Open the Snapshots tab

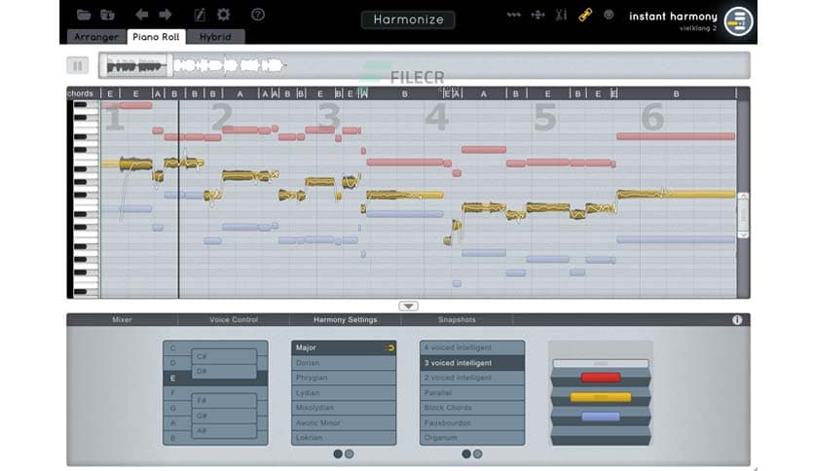pos(457,320)
